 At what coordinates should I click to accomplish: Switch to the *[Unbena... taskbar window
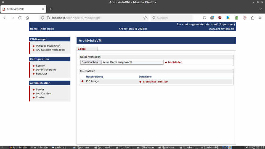147,147
